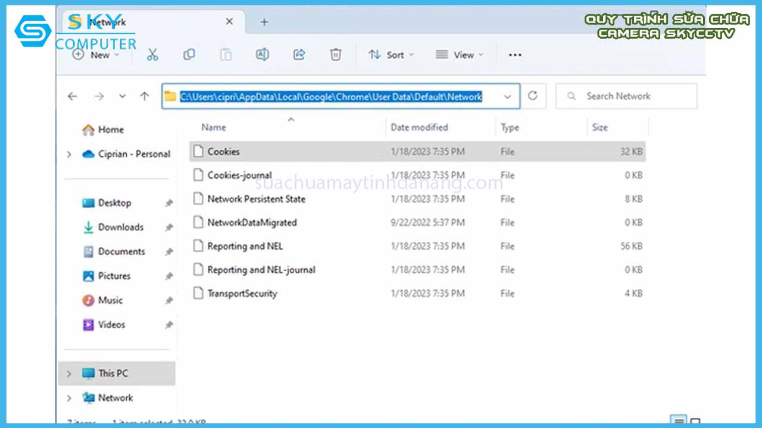Open the New dropdown menu

[x=95, y=55]
